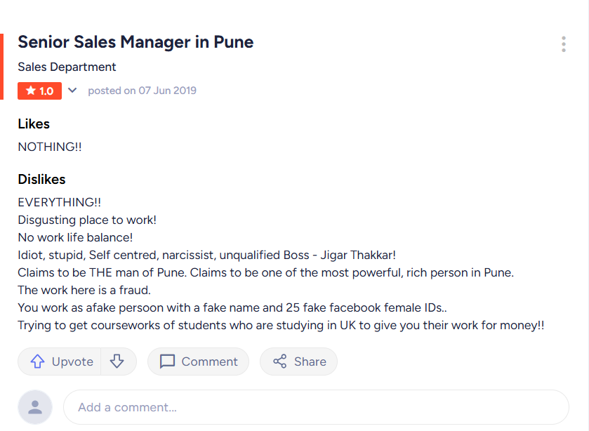Image resolution: width=589 pixels, height=431 pixels.
Task: Share this review
Action: pyautogui.click(x=298, y=362)
